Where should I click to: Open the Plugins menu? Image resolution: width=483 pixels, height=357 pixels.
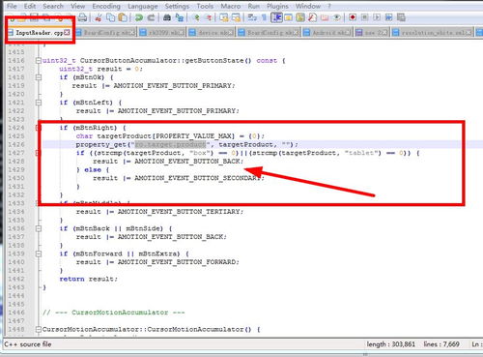[x=277, y=6]
